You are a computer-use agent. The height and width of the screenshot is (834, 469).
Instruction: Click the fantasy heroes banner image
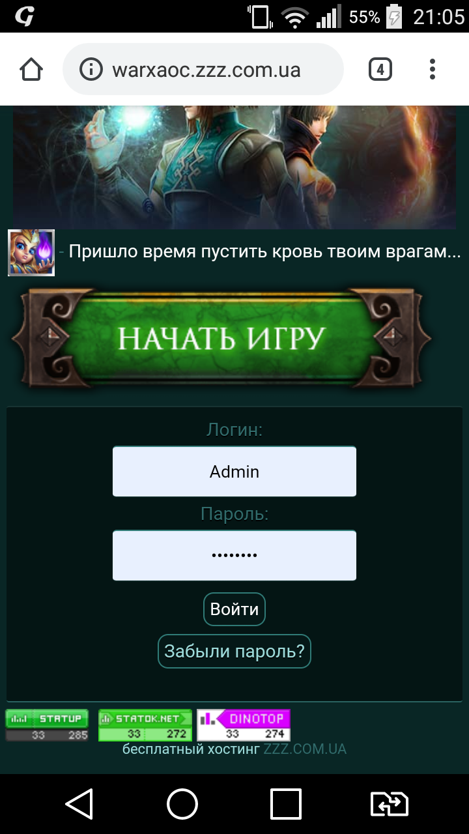[234, 168]
